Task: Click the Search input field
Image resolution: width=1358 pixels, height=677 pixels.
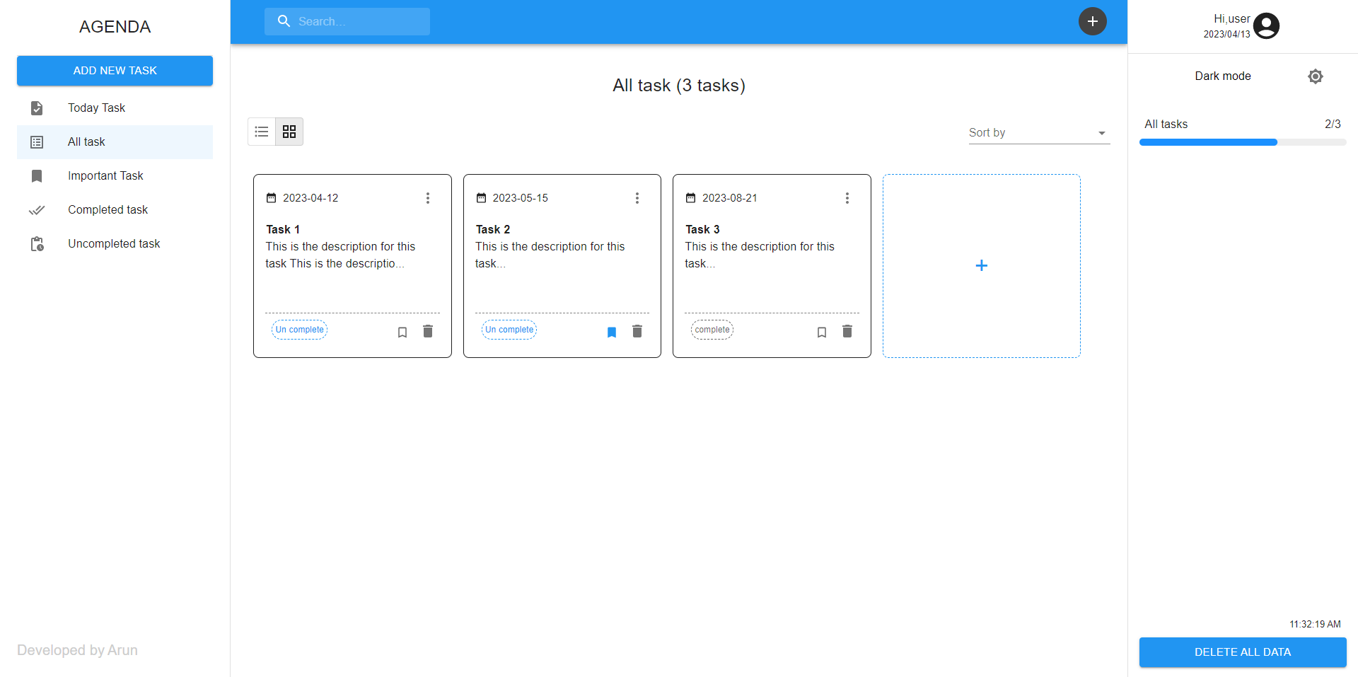Action: 347,21
